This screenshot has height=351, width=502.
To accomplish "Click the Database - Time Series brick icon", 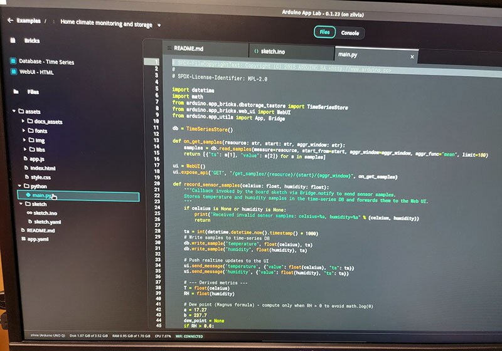I will pos(14,61).
